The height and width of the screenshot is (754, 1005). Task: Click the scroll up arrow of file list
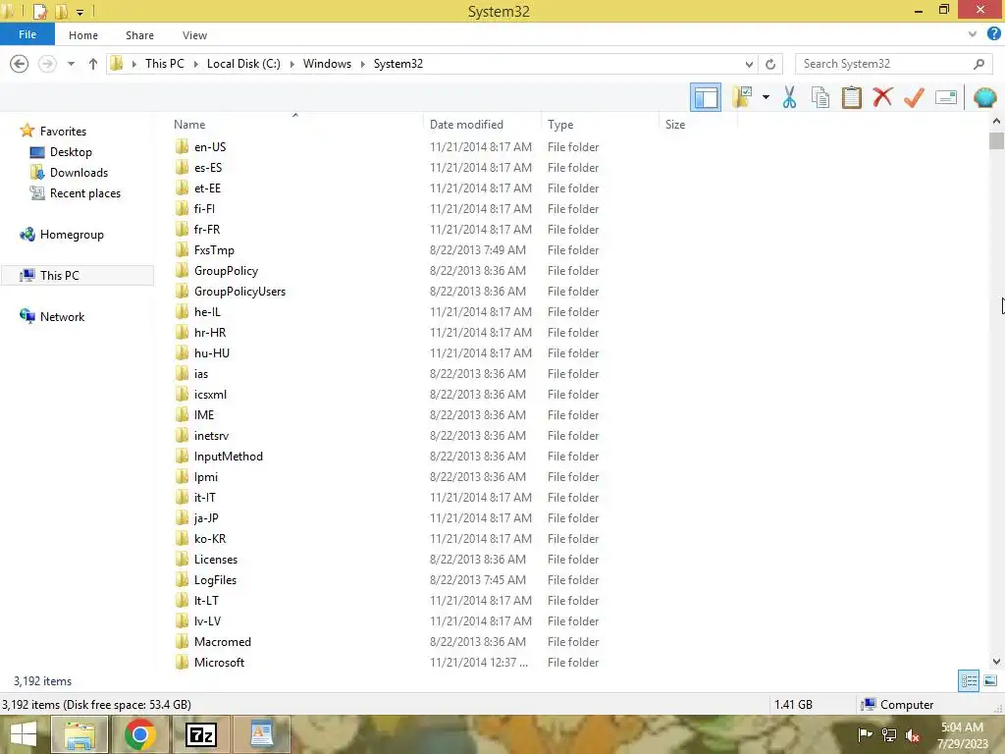point(996,121)
